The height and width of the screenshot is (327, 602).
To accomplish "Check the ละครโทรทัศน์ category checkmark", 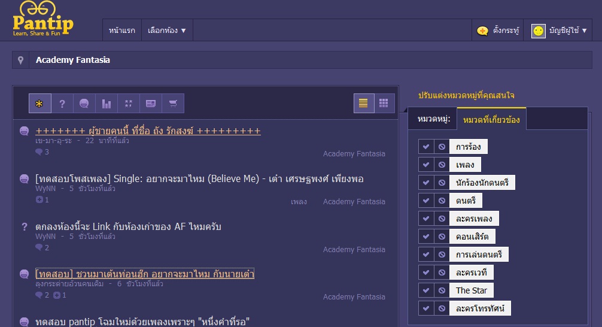I will 426,308.
